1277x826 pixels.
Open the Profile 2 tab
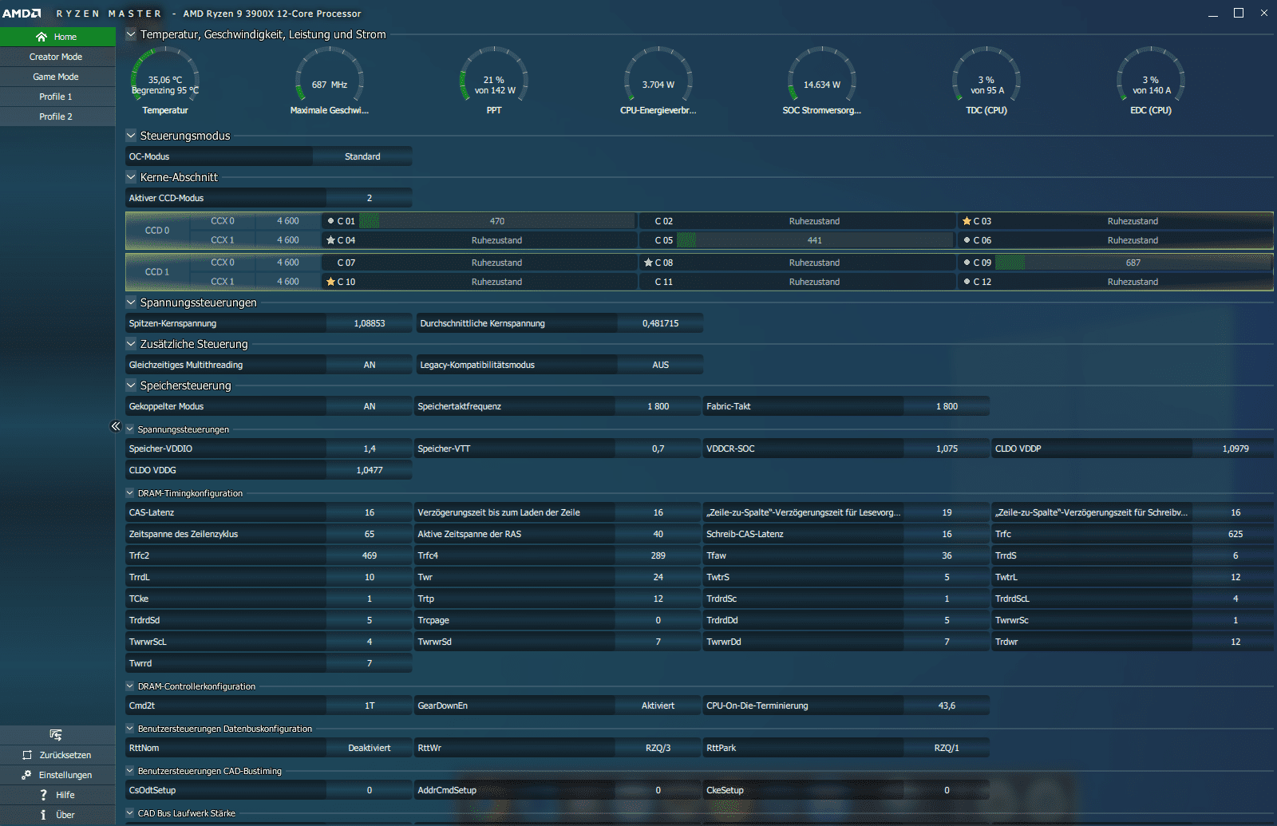coord(57,117)
